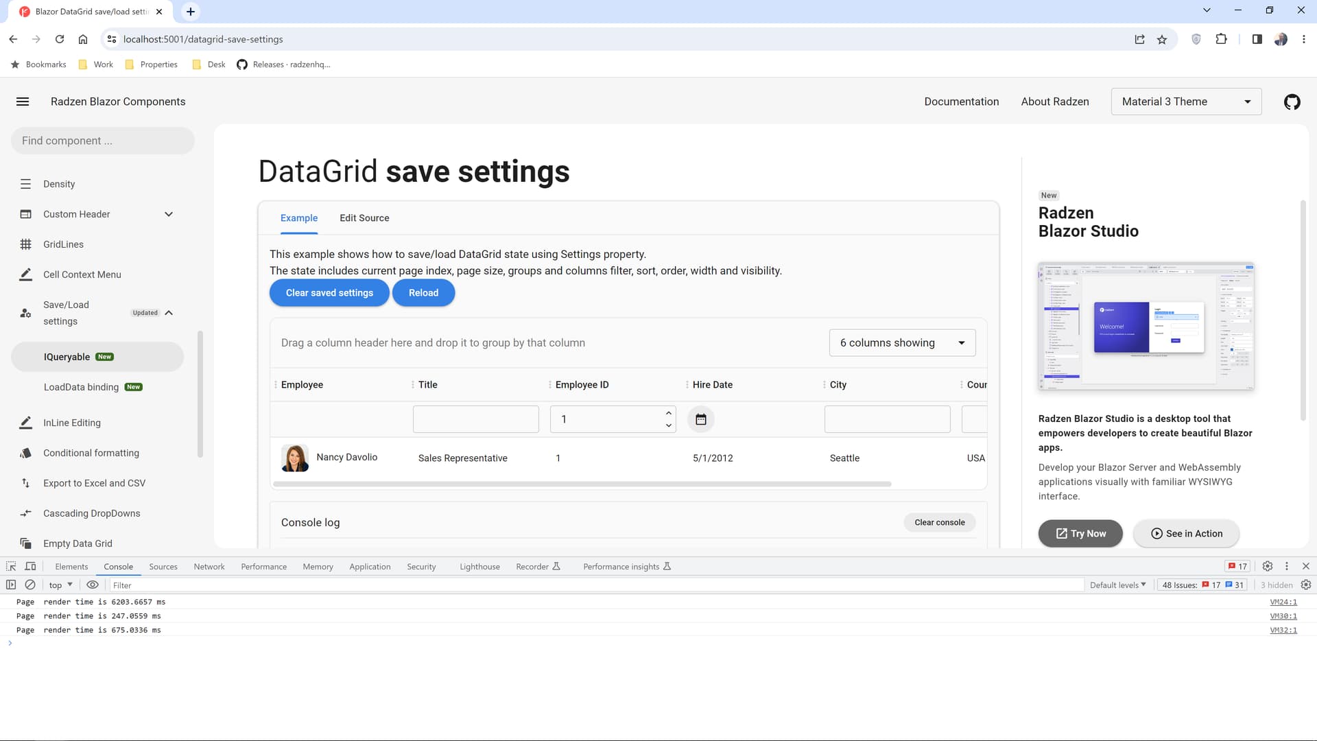
Task: Open the About Radzen link
Action: (1054, 102)
